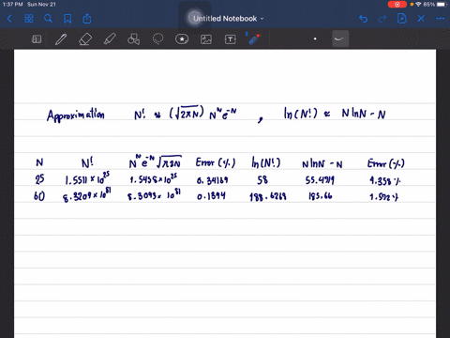Go back using the left chevron

[9, 19]
